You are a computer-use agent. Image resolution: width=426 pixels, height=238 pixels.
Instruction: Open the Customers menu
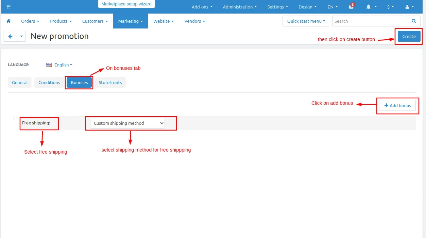[95, 21]
